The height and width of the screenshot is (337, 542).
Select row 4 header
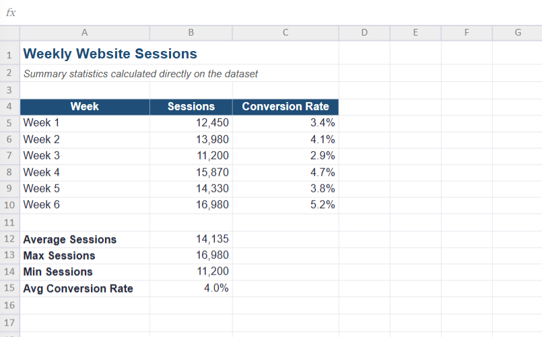pyautogui.click(x=9, y=107)
